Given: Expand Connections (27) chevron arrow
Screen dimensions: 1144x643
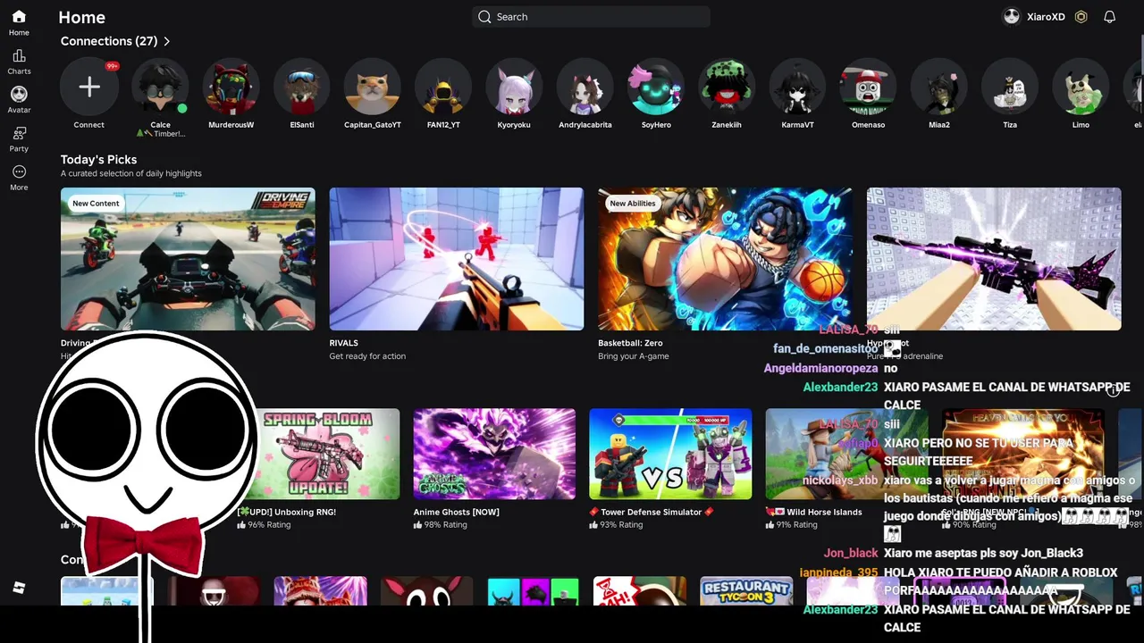Looking at the screenshot, I should pos(167,41).
